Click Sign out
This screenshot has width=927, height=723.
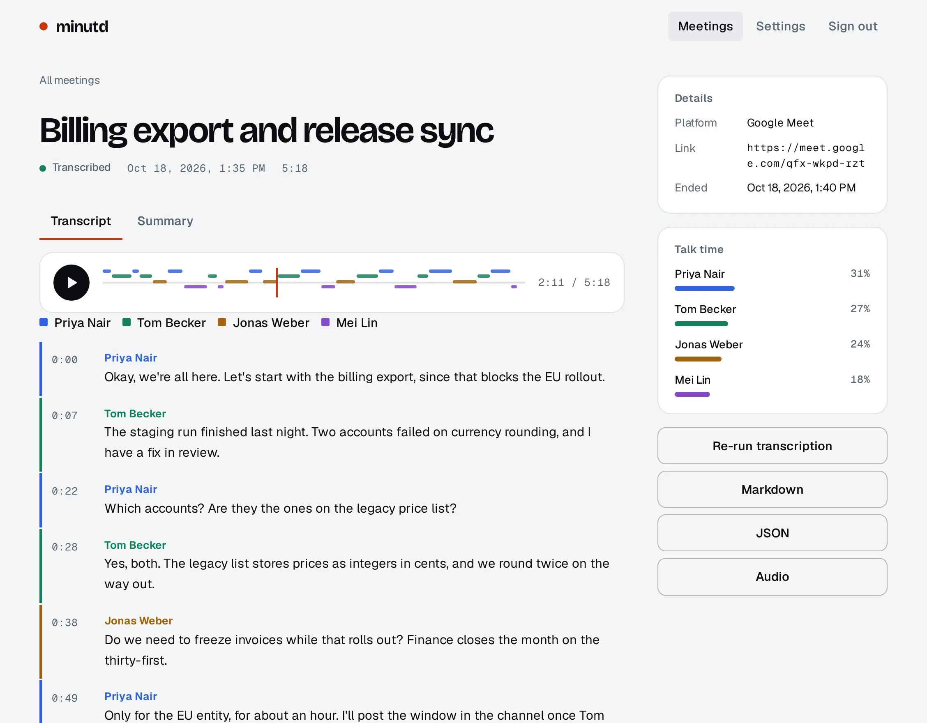(852, 26)
